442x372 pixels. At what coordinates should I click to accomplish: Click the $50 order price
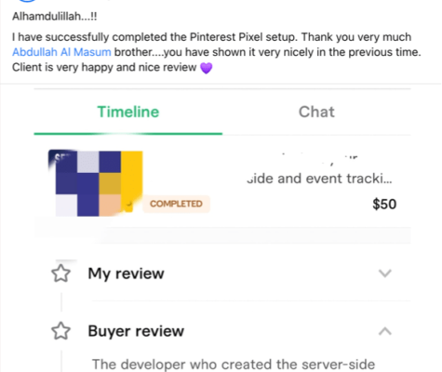[x=384, y=204]
